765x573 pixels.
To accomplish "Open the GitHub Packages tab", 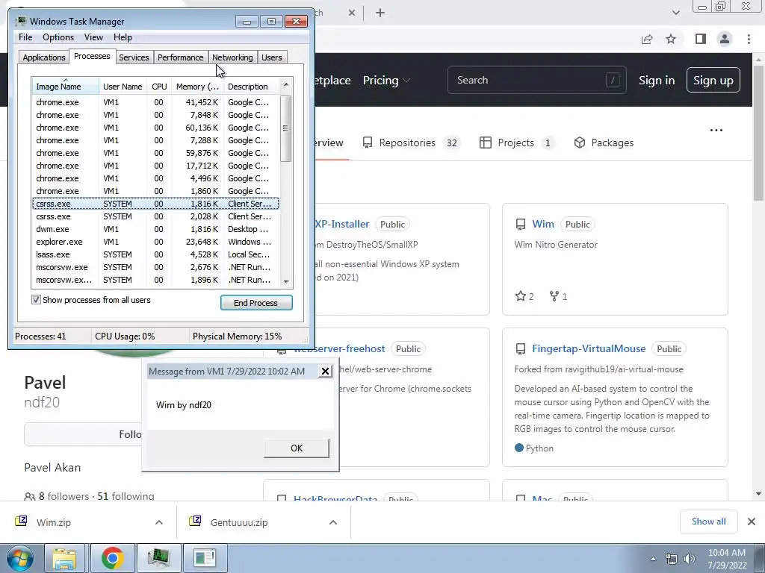I will (604, 143).
